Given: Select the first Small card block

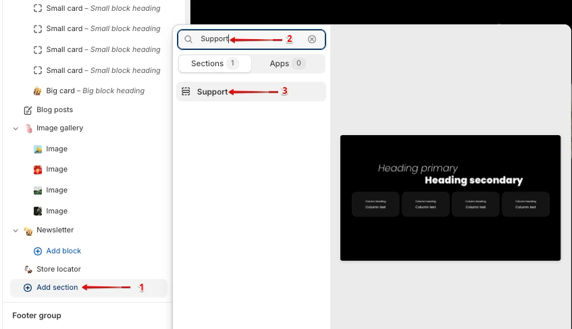Looking at the screenshot, I should (x=103, y=8).
